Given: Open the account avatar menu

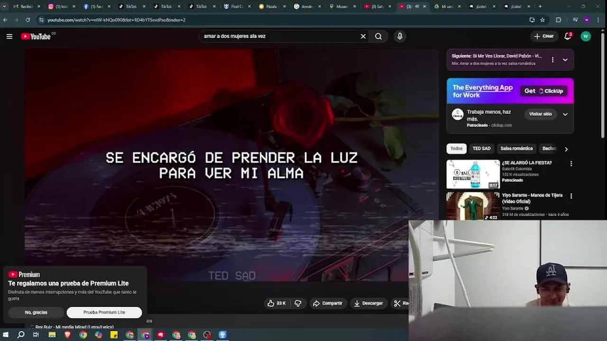Looking at the screenshot, I should 586,36.
